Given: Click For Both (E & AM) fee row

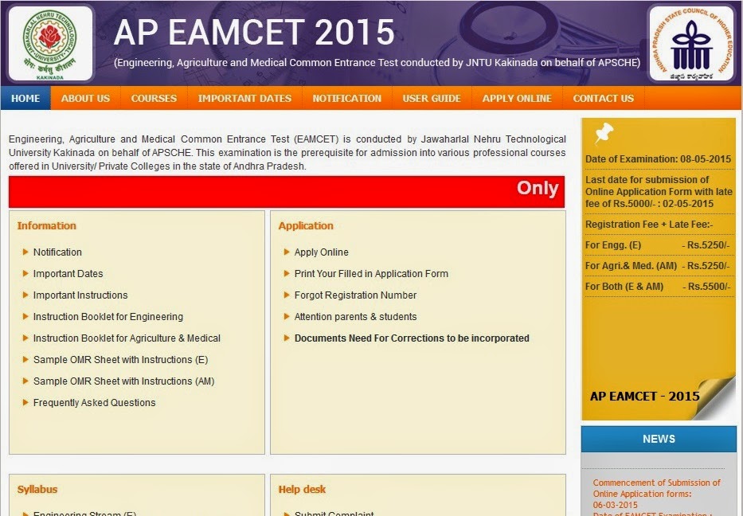Looking at the screenshot, I should coord(657,287).
